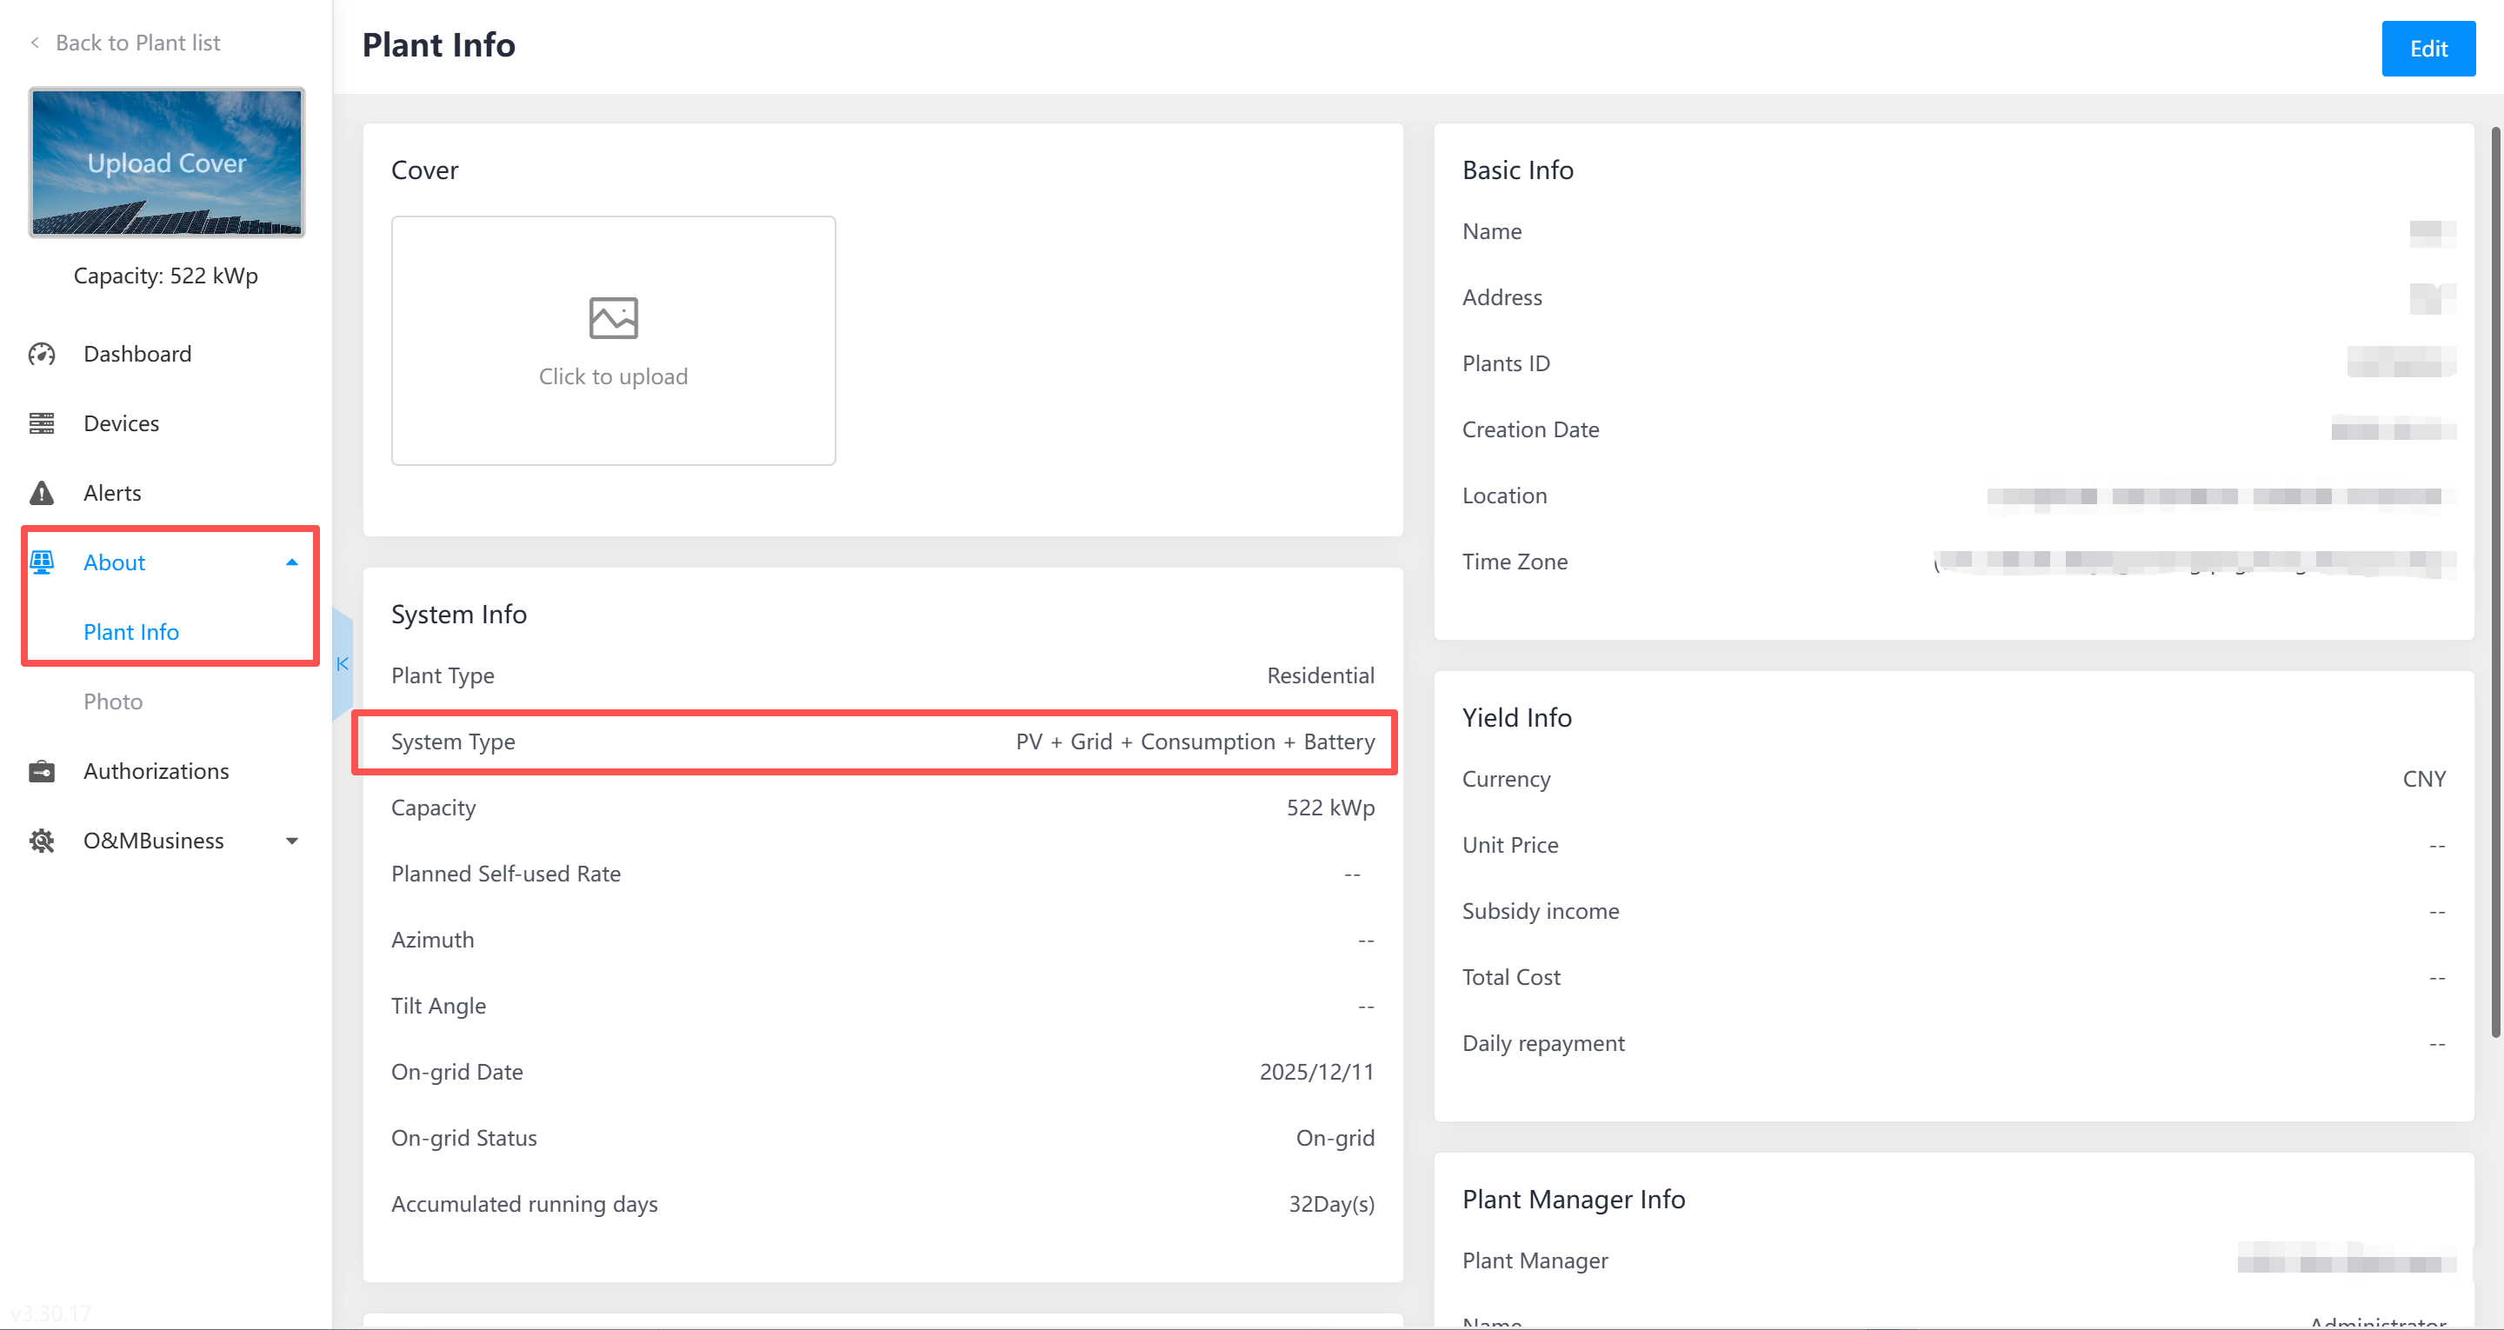Go back to Plant list link
Image resolution: width=2504 pixels, height=1330 pixels.
138,43
